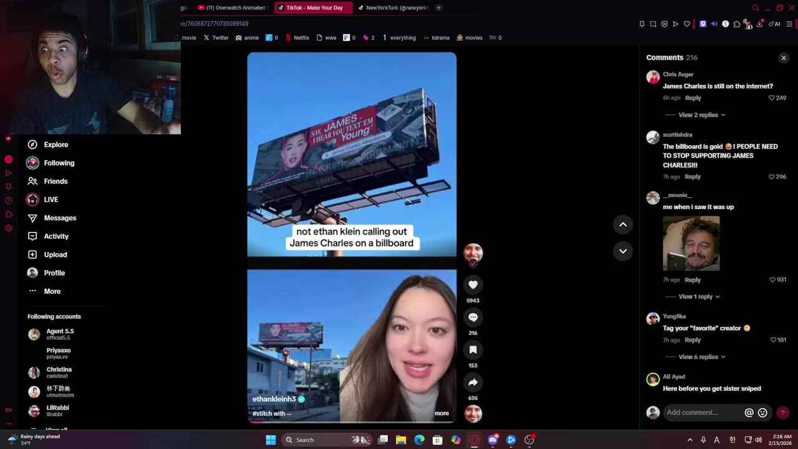
Task: Switch to Overwatch Animated YouTube tab
Action: [232, 7]
